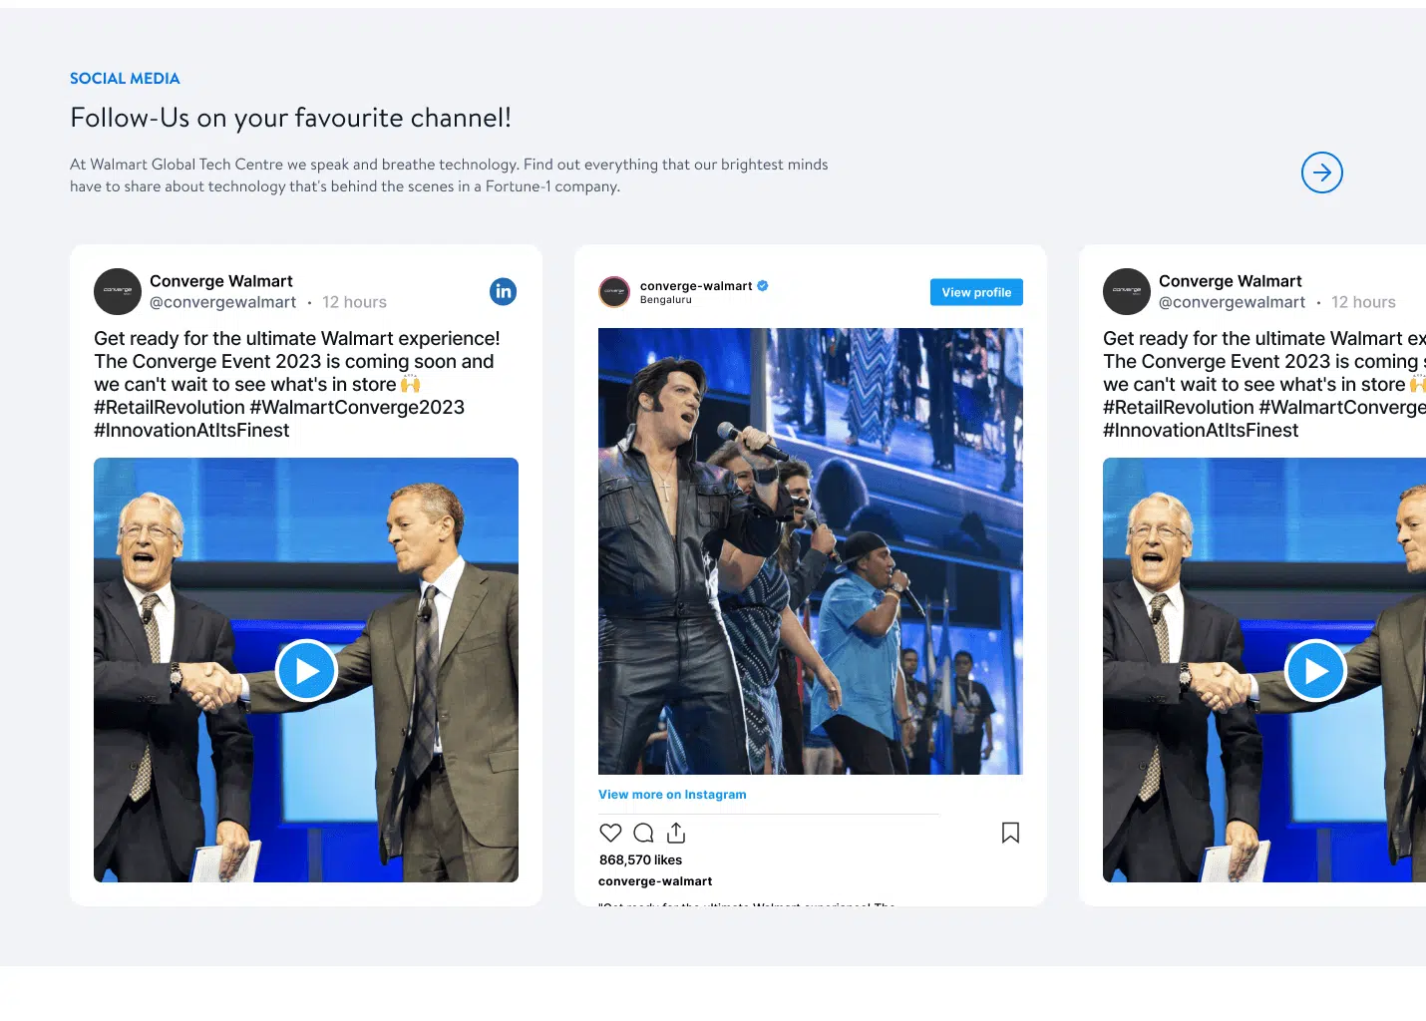
Task: Click the verified badge beside converge-walmart
Action: coord(763,285)
